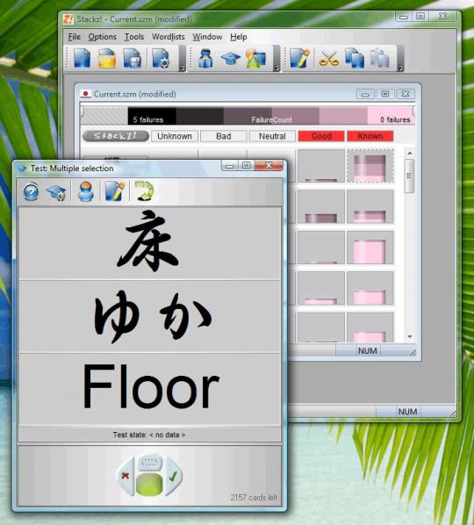The height and width of the screenshot is (525, 474).
Task: Click the green curved arrow icon
Action: [145, 191]
